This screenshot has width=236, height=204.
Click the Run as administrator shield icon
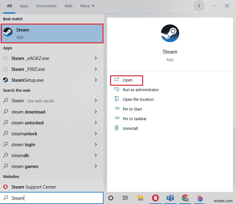117,89
